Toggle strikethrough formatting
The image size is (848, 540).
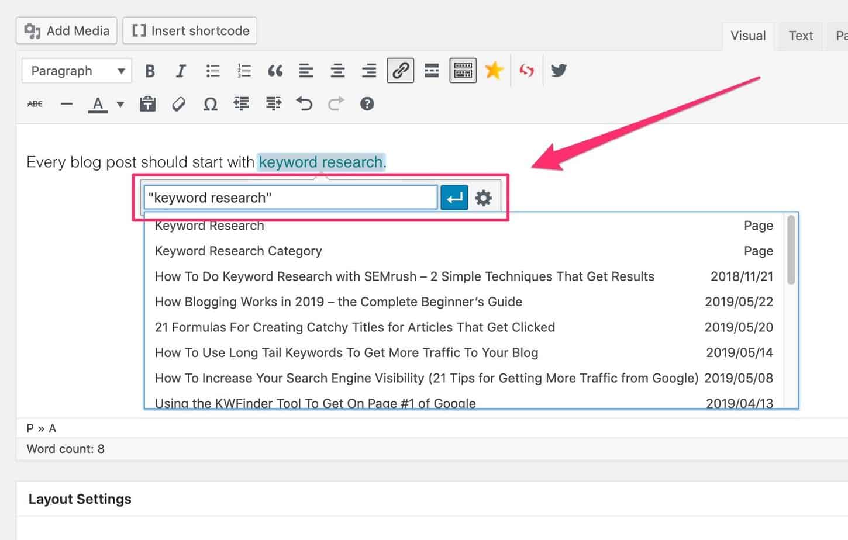(35, 103)
